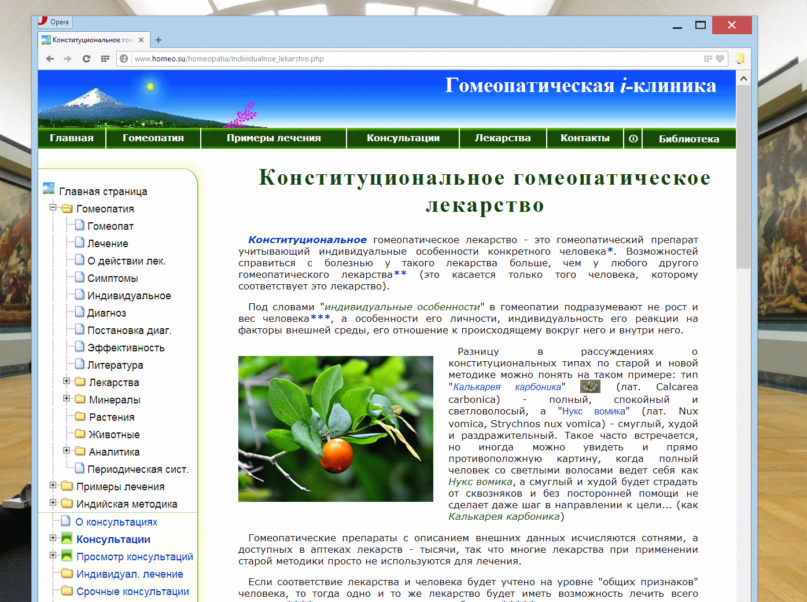Reload the page with the refresh icon
This screenshot has width=807, height=602.
pos(86,58)
